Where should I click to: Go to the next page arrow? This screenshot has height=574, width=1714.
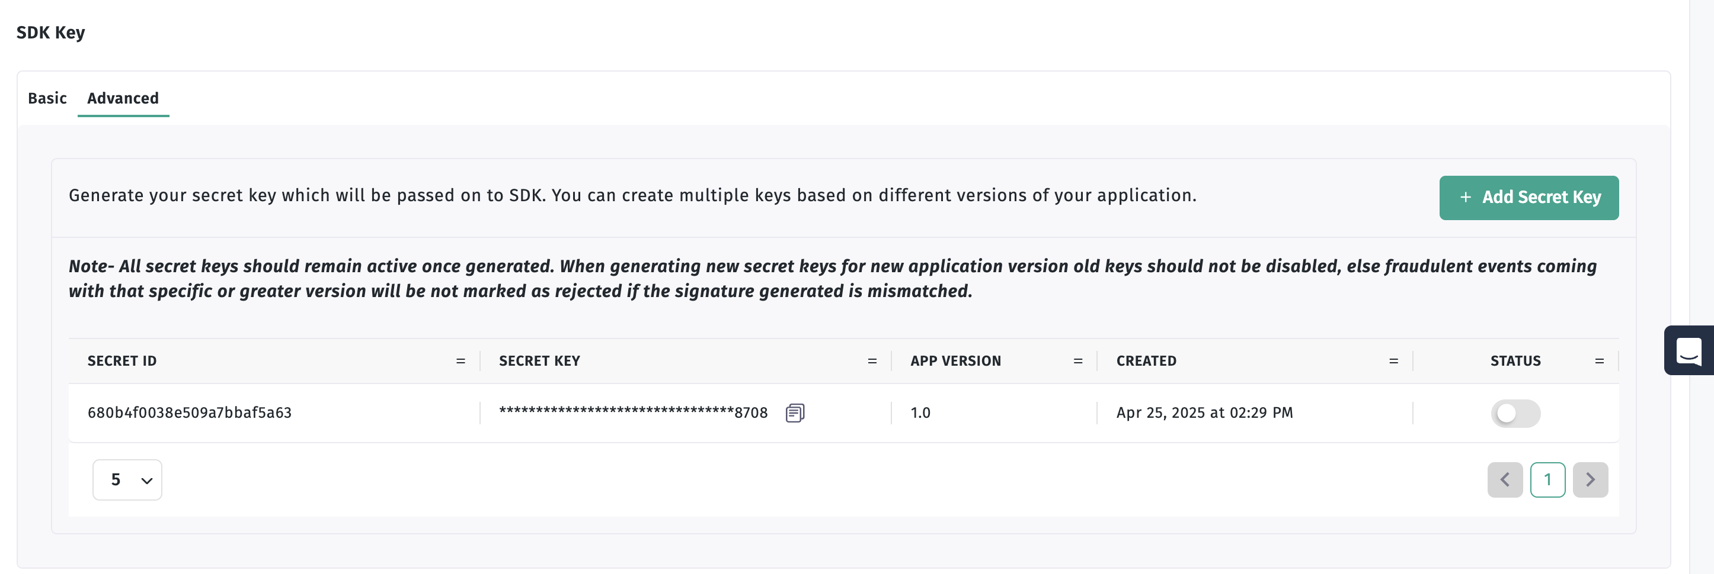1590,479
